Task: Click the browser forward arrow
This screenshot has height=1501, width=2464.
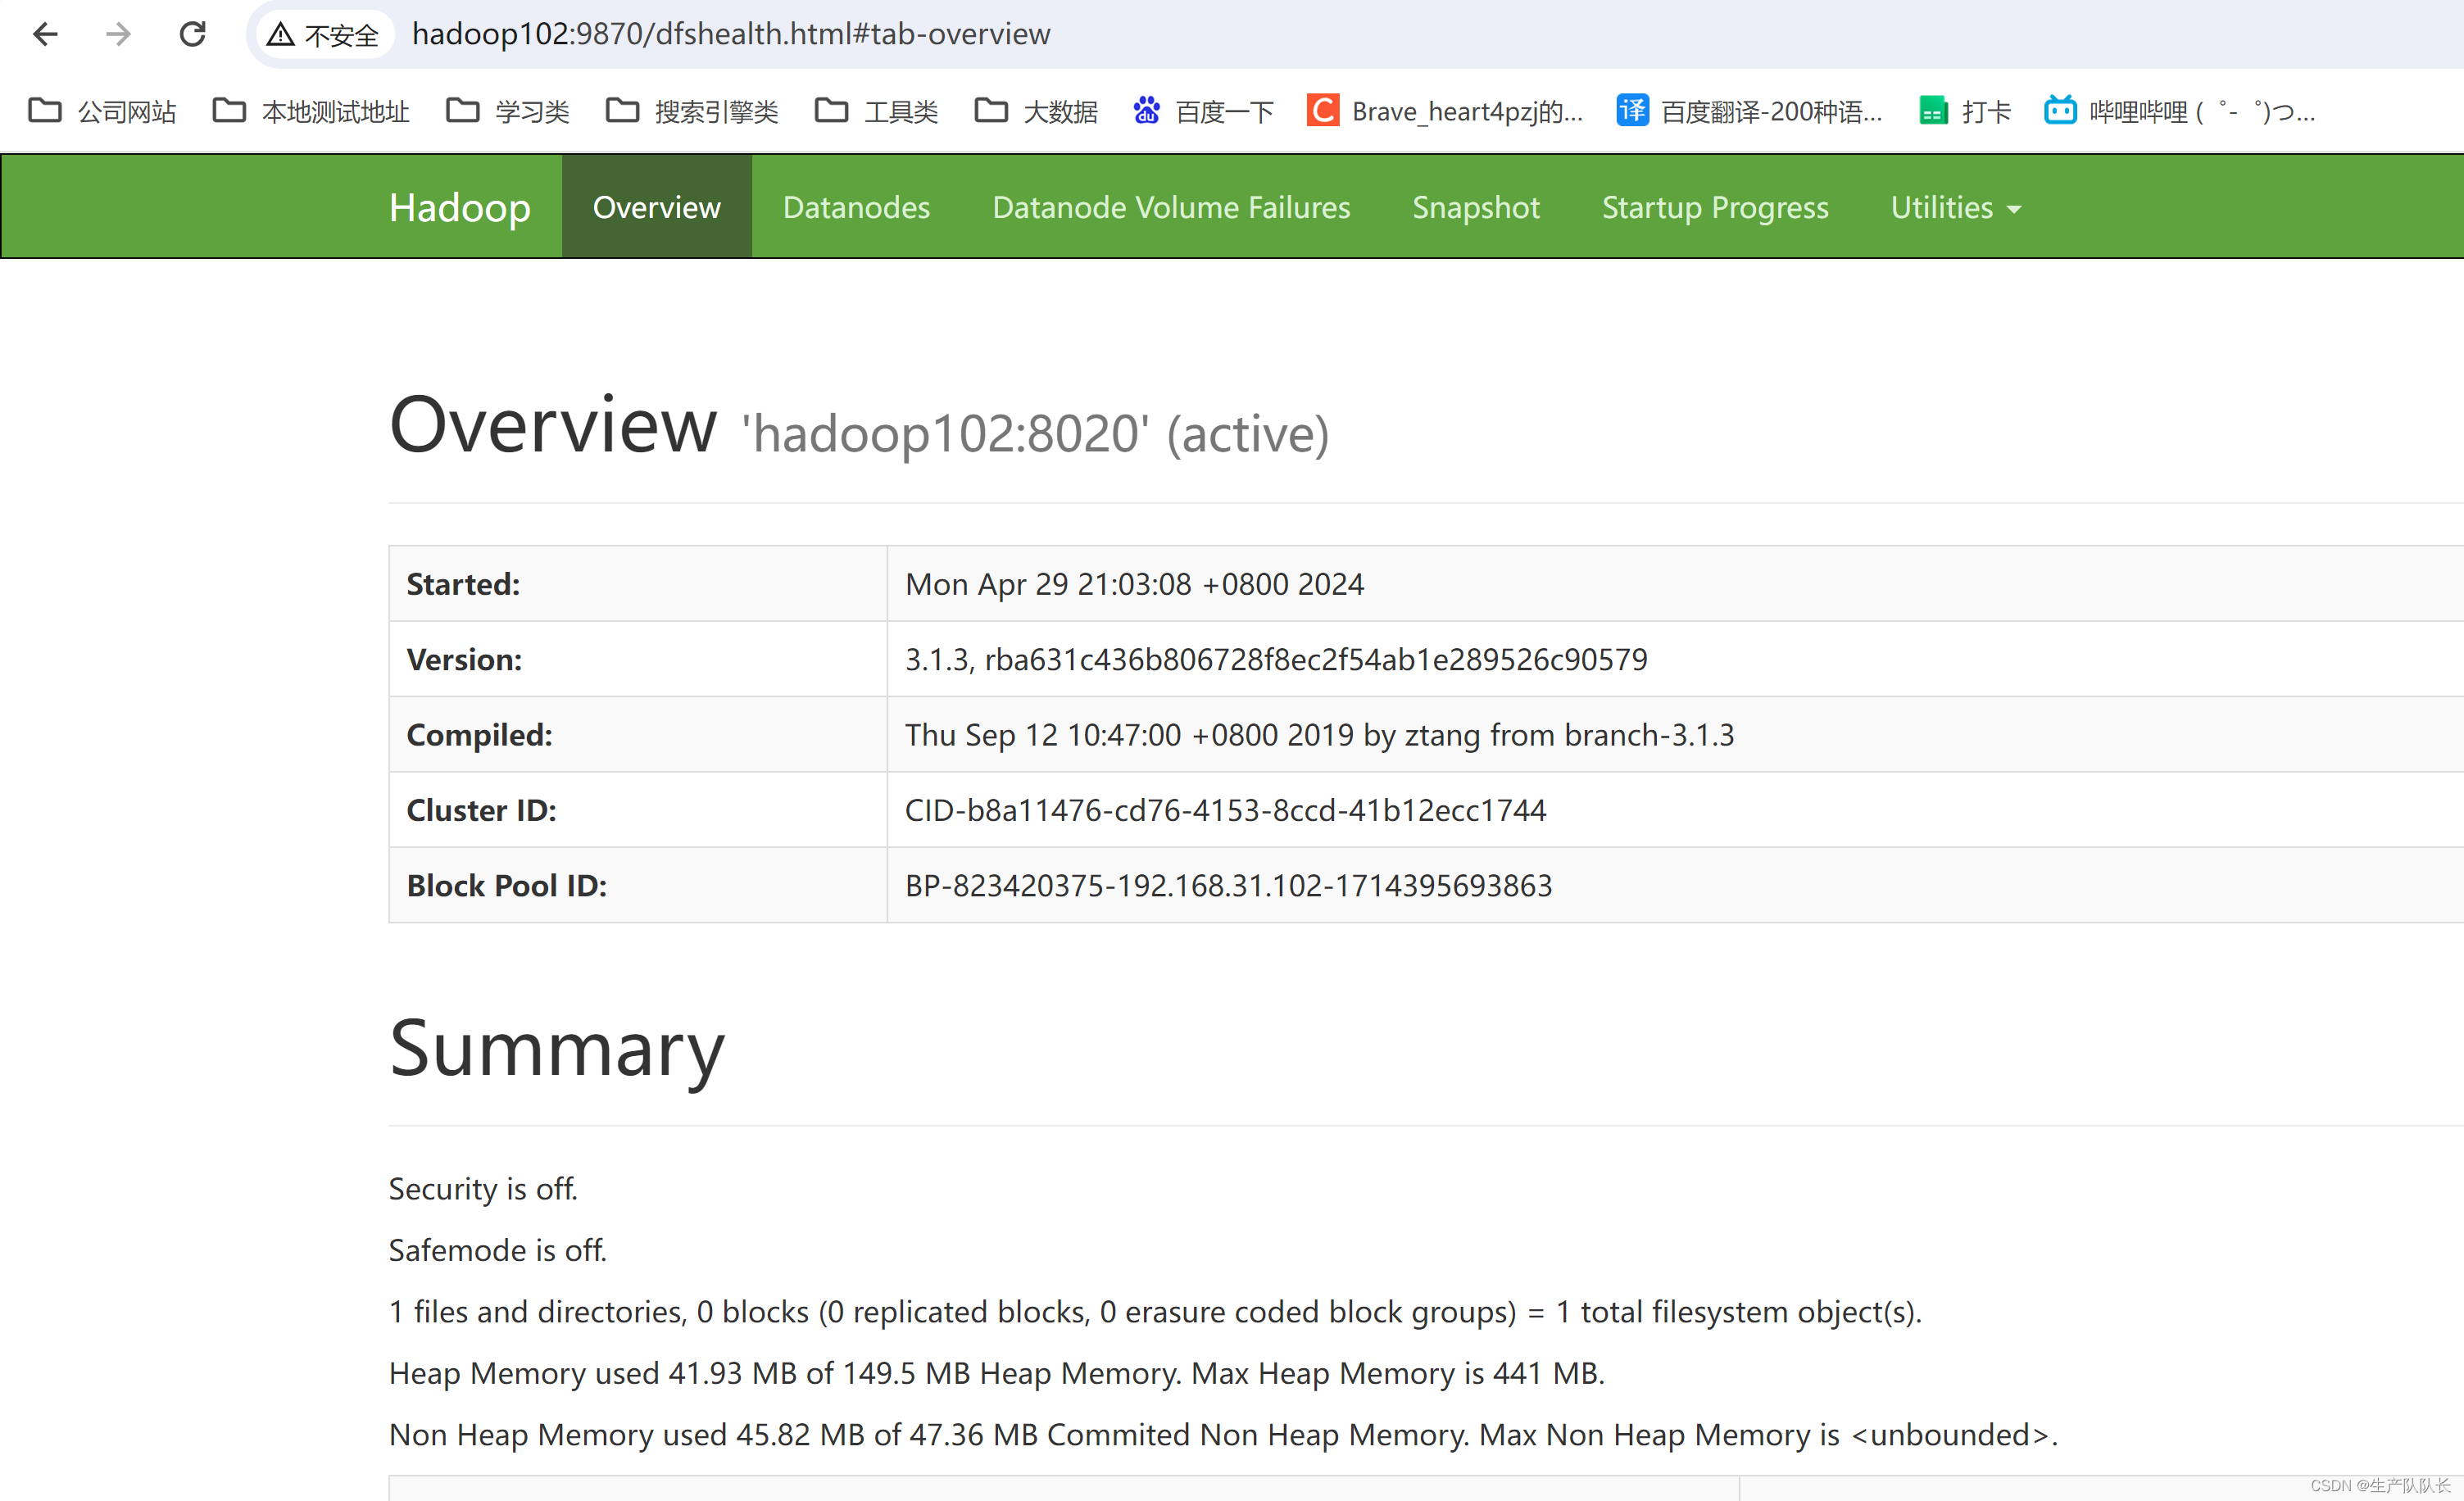Action: [x=118, y=35]
